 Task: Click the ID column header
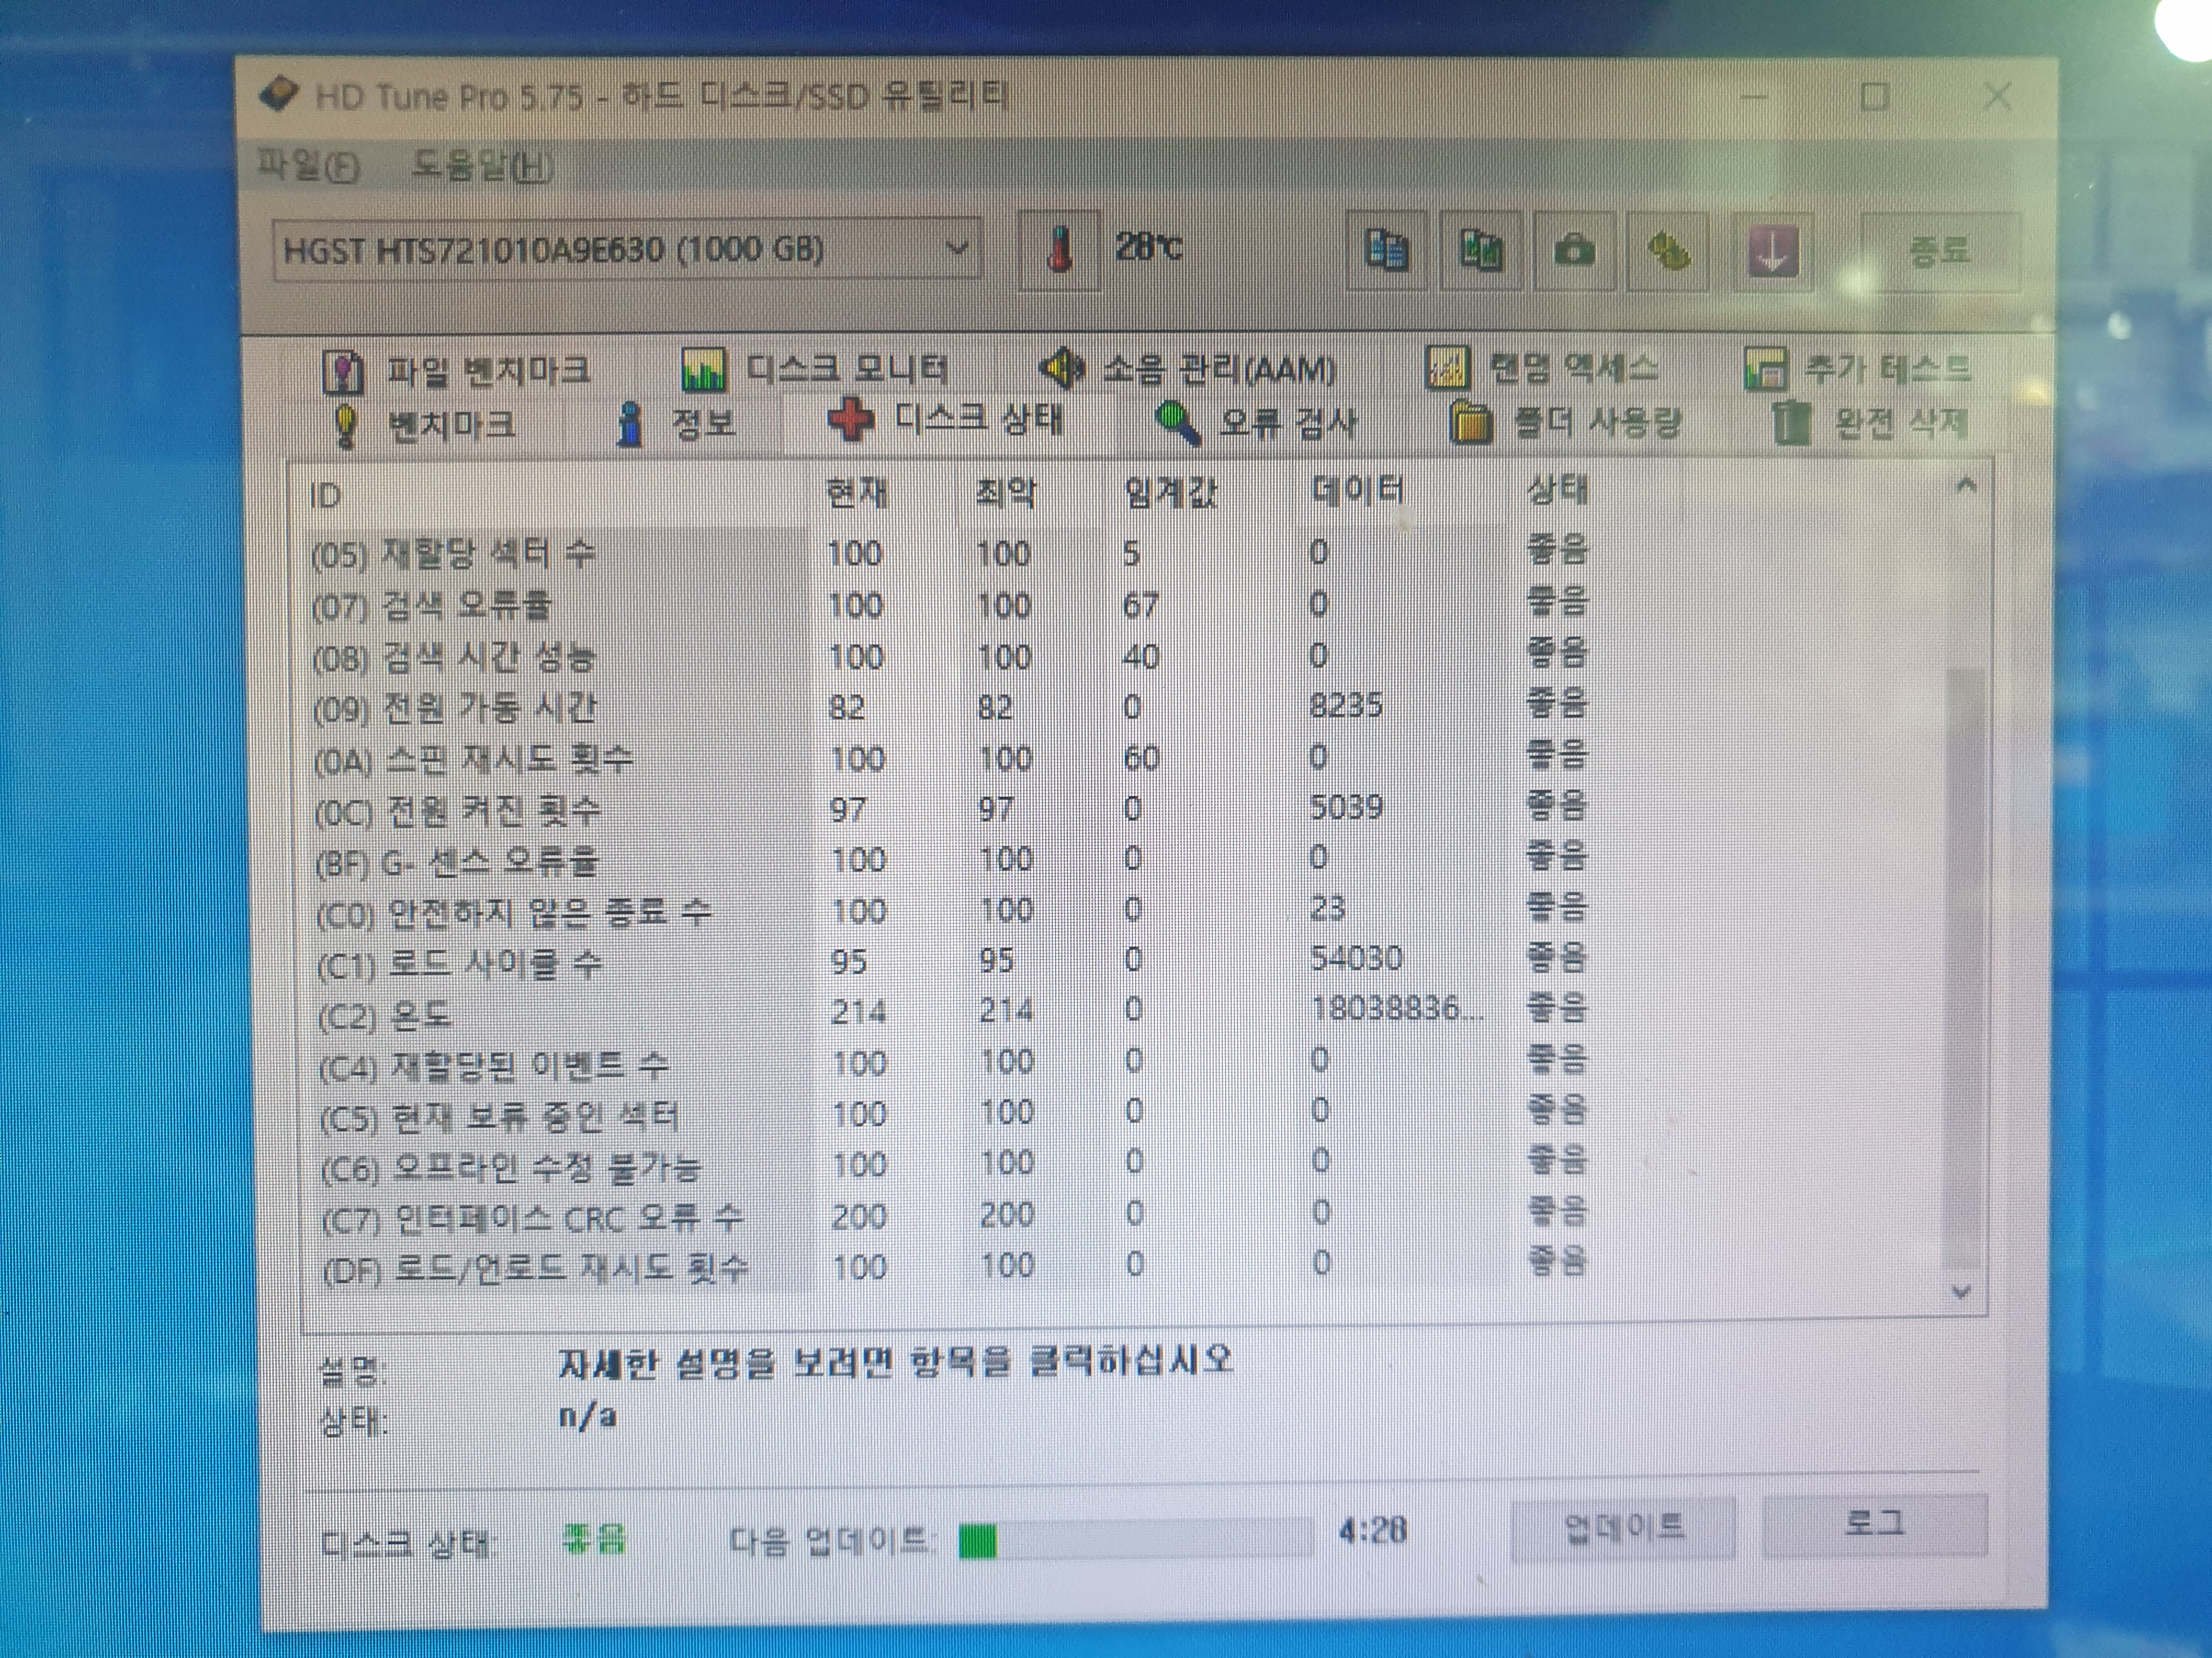coord(326,496)
